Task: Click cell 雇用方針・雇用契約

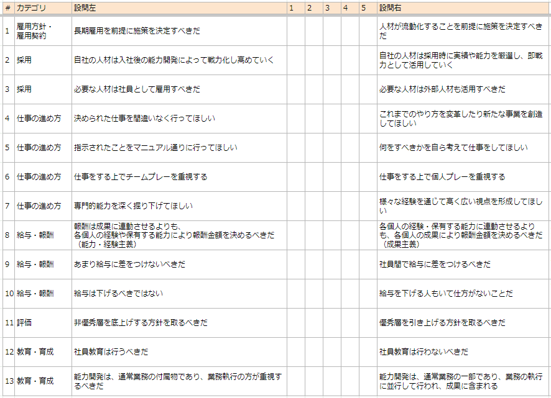Action: [44, 31]
